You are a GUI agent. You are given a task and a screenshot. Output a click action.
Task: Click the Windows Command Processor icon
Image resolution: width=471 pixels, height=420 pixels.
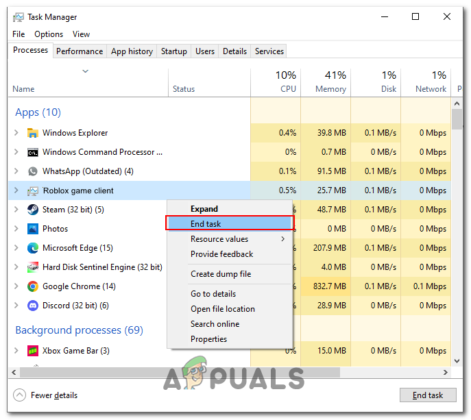click(32, 152)
